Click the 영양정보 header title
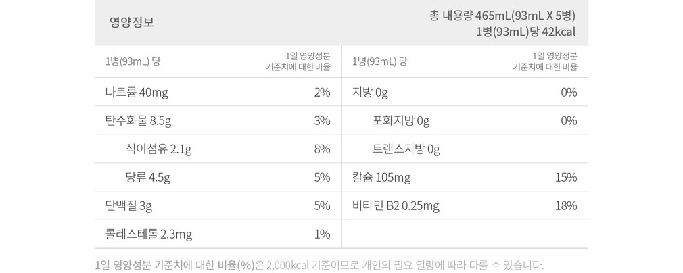 (x=132, y=22)
